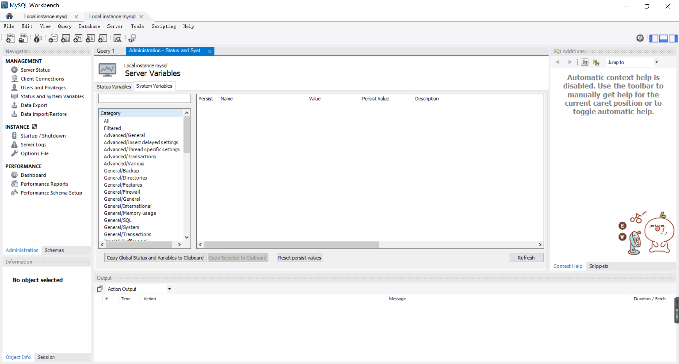This screenshot has height=364, width=679.
Task: Toggle the bottom output panel
Action: click(663, 38)
